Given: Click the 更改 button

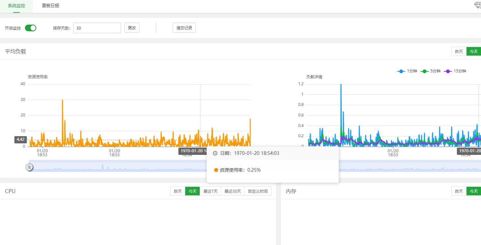Looking at the screenshot, I should point(132,28).
